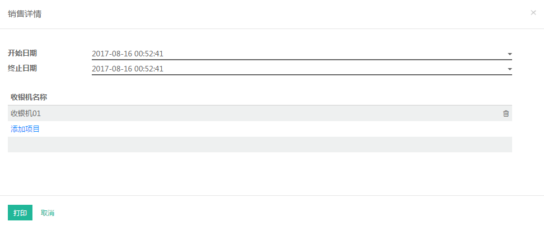Click the 收银机名称 column header

coord(29,97)
